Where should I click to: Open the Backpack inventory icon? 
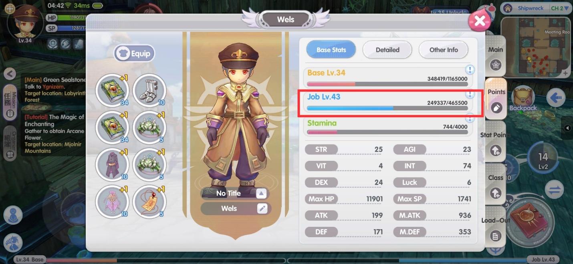(523, 99)
